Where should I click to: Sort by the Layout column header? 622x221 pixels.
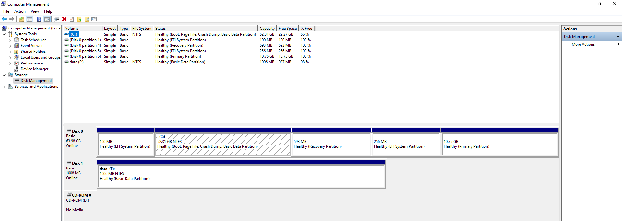tap(110, 29)
